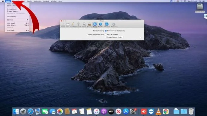
Task: Open the Advanced preferences pane
Action: 114,25
